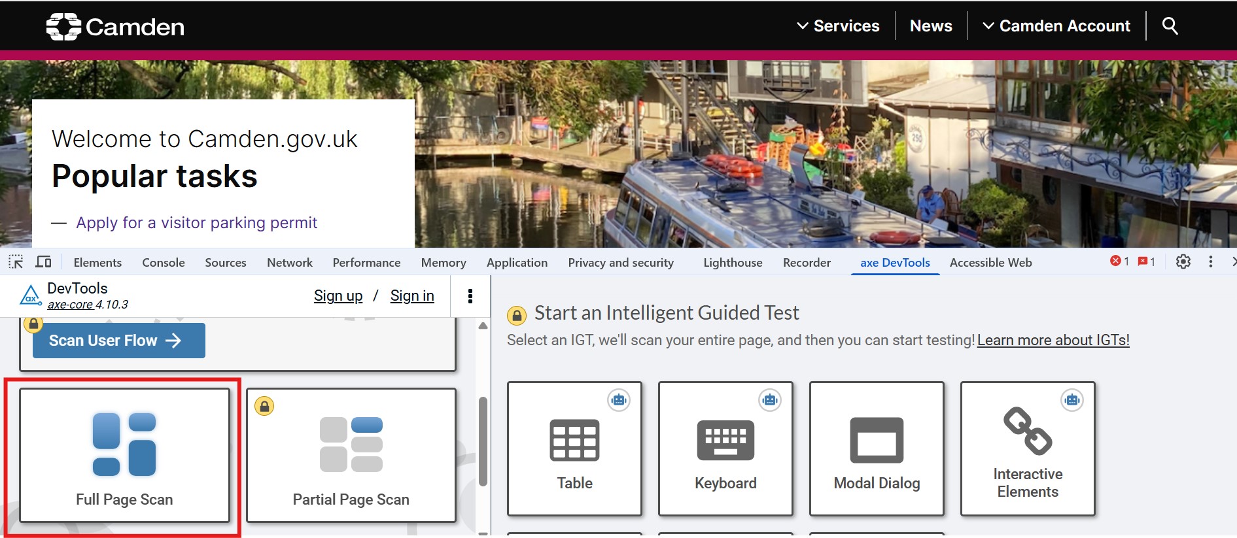Start the Keyboard guided test
The width and height of the screenshot is (1237, 538).
point(725,448)
